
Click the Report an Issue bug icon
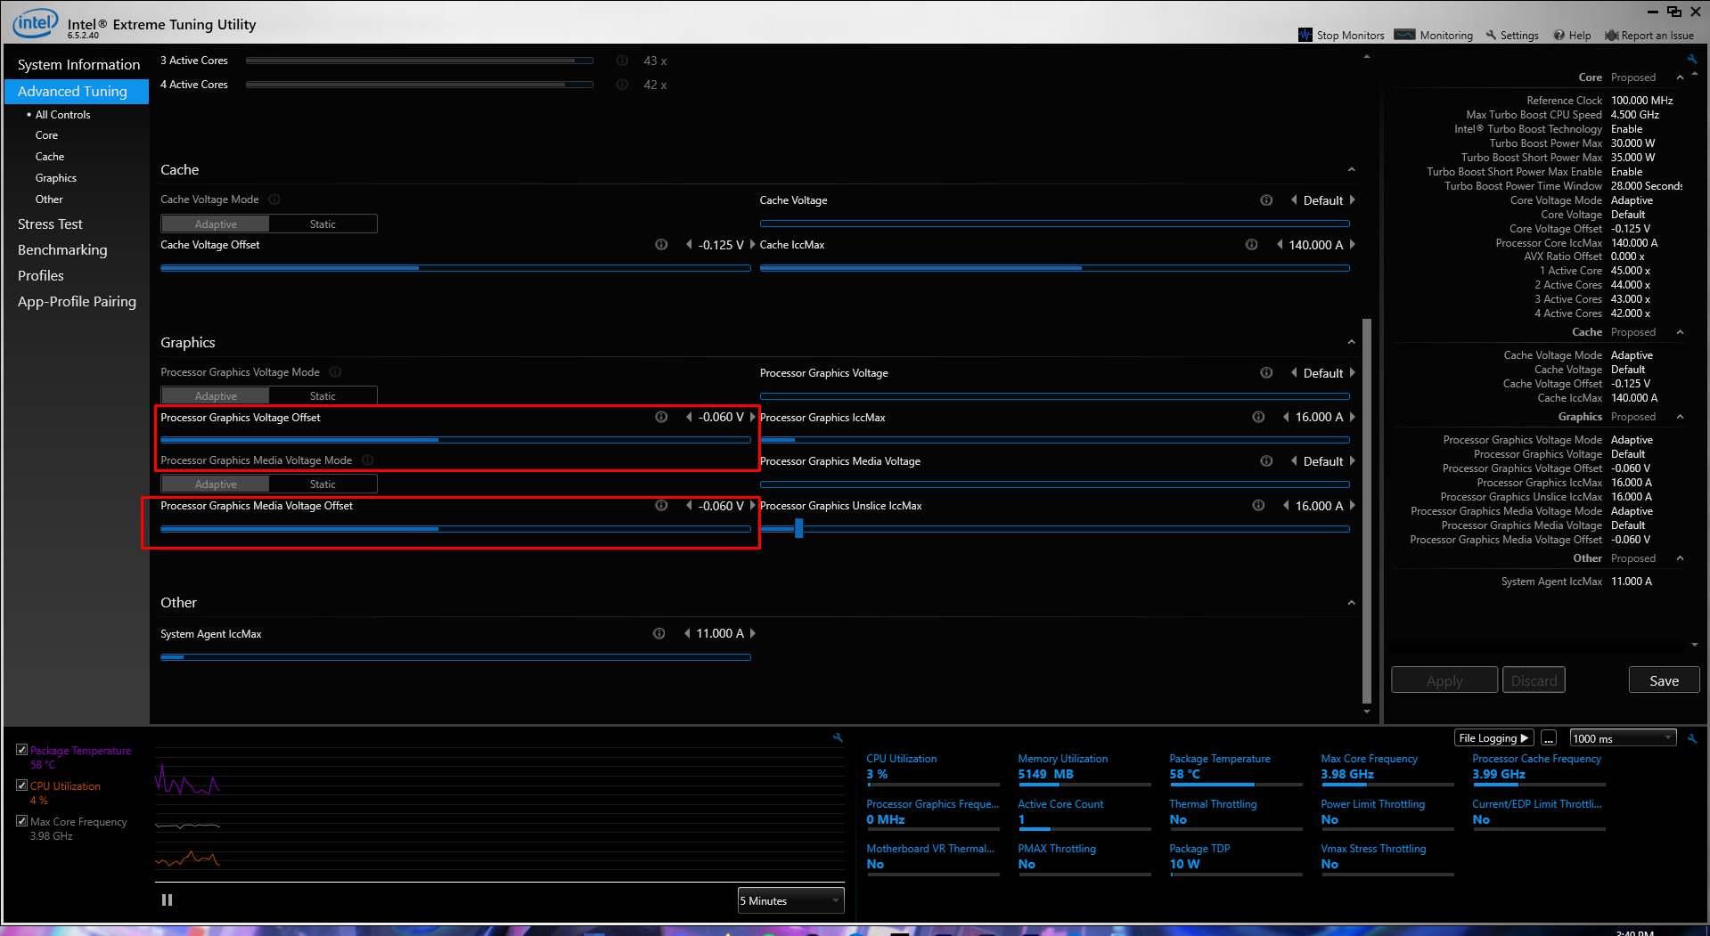1612,36
